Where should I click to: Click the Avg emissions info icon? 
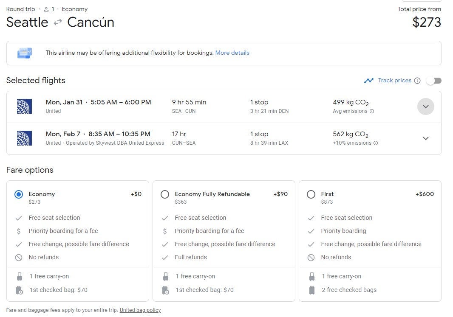[372, 111]
